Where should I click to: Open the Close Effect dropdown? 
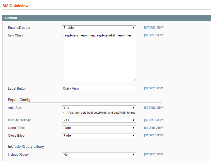click(99, 136)
